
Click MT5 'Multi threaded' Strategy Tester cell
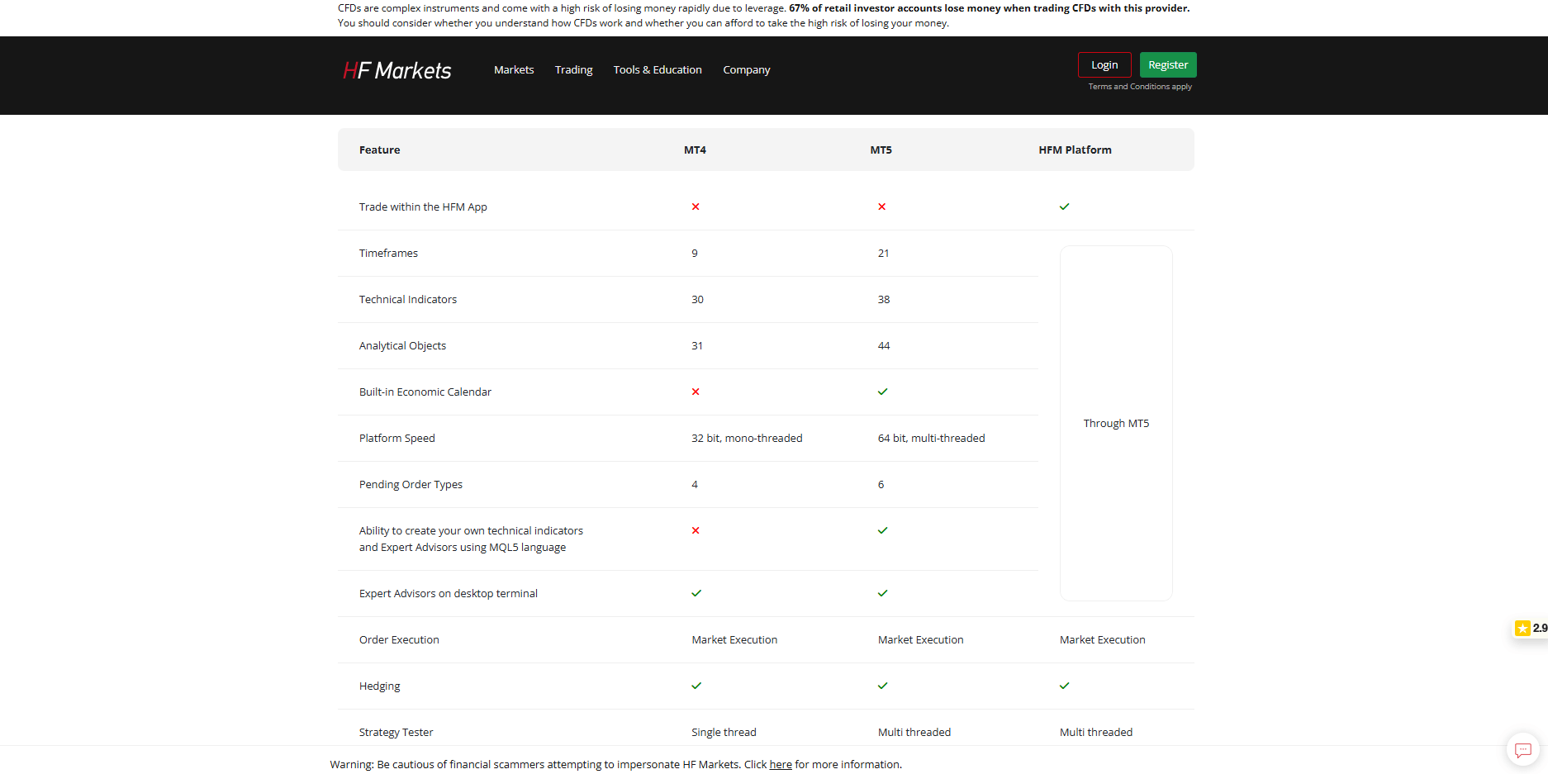[914, 732]
